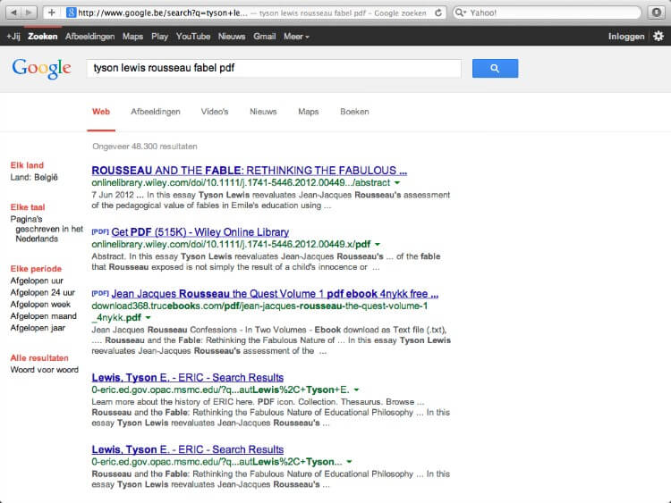
Task: Select Elk land filter
Action: 27,165
